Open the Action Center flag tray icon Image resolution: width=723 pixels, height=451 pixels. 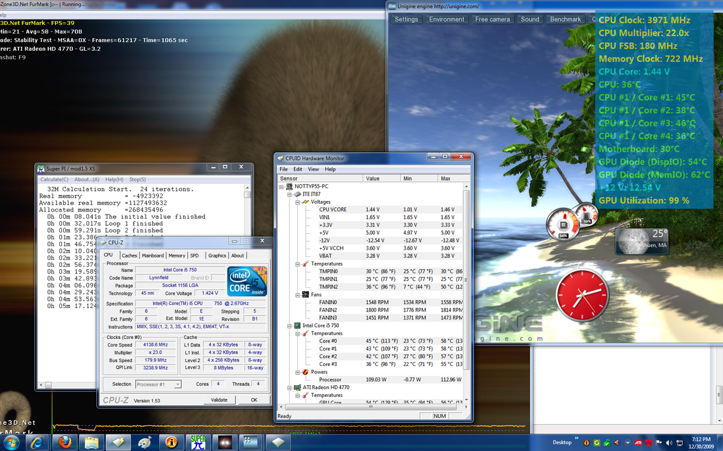click(x=658, y=442)
